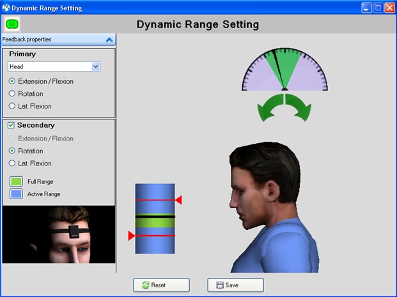The image size is (397, 297).
Task: Click the 3D head profile model
Action: coord(274,207)
